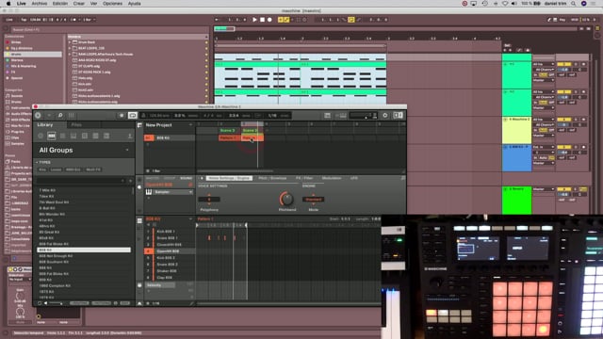Toggle browser prehear speaker icon
The image size is (603, 339).
[46, 303]
